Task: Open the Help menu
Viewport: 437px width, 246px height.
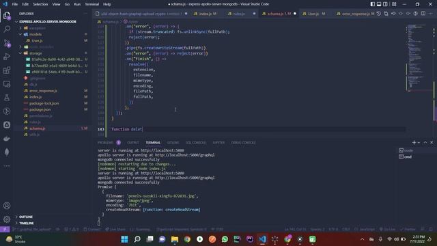Action: tap(107, 4)
